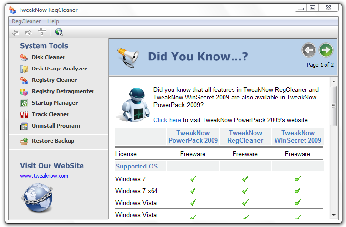Click the Registry Defragmenter icon

tap(24, 92)
